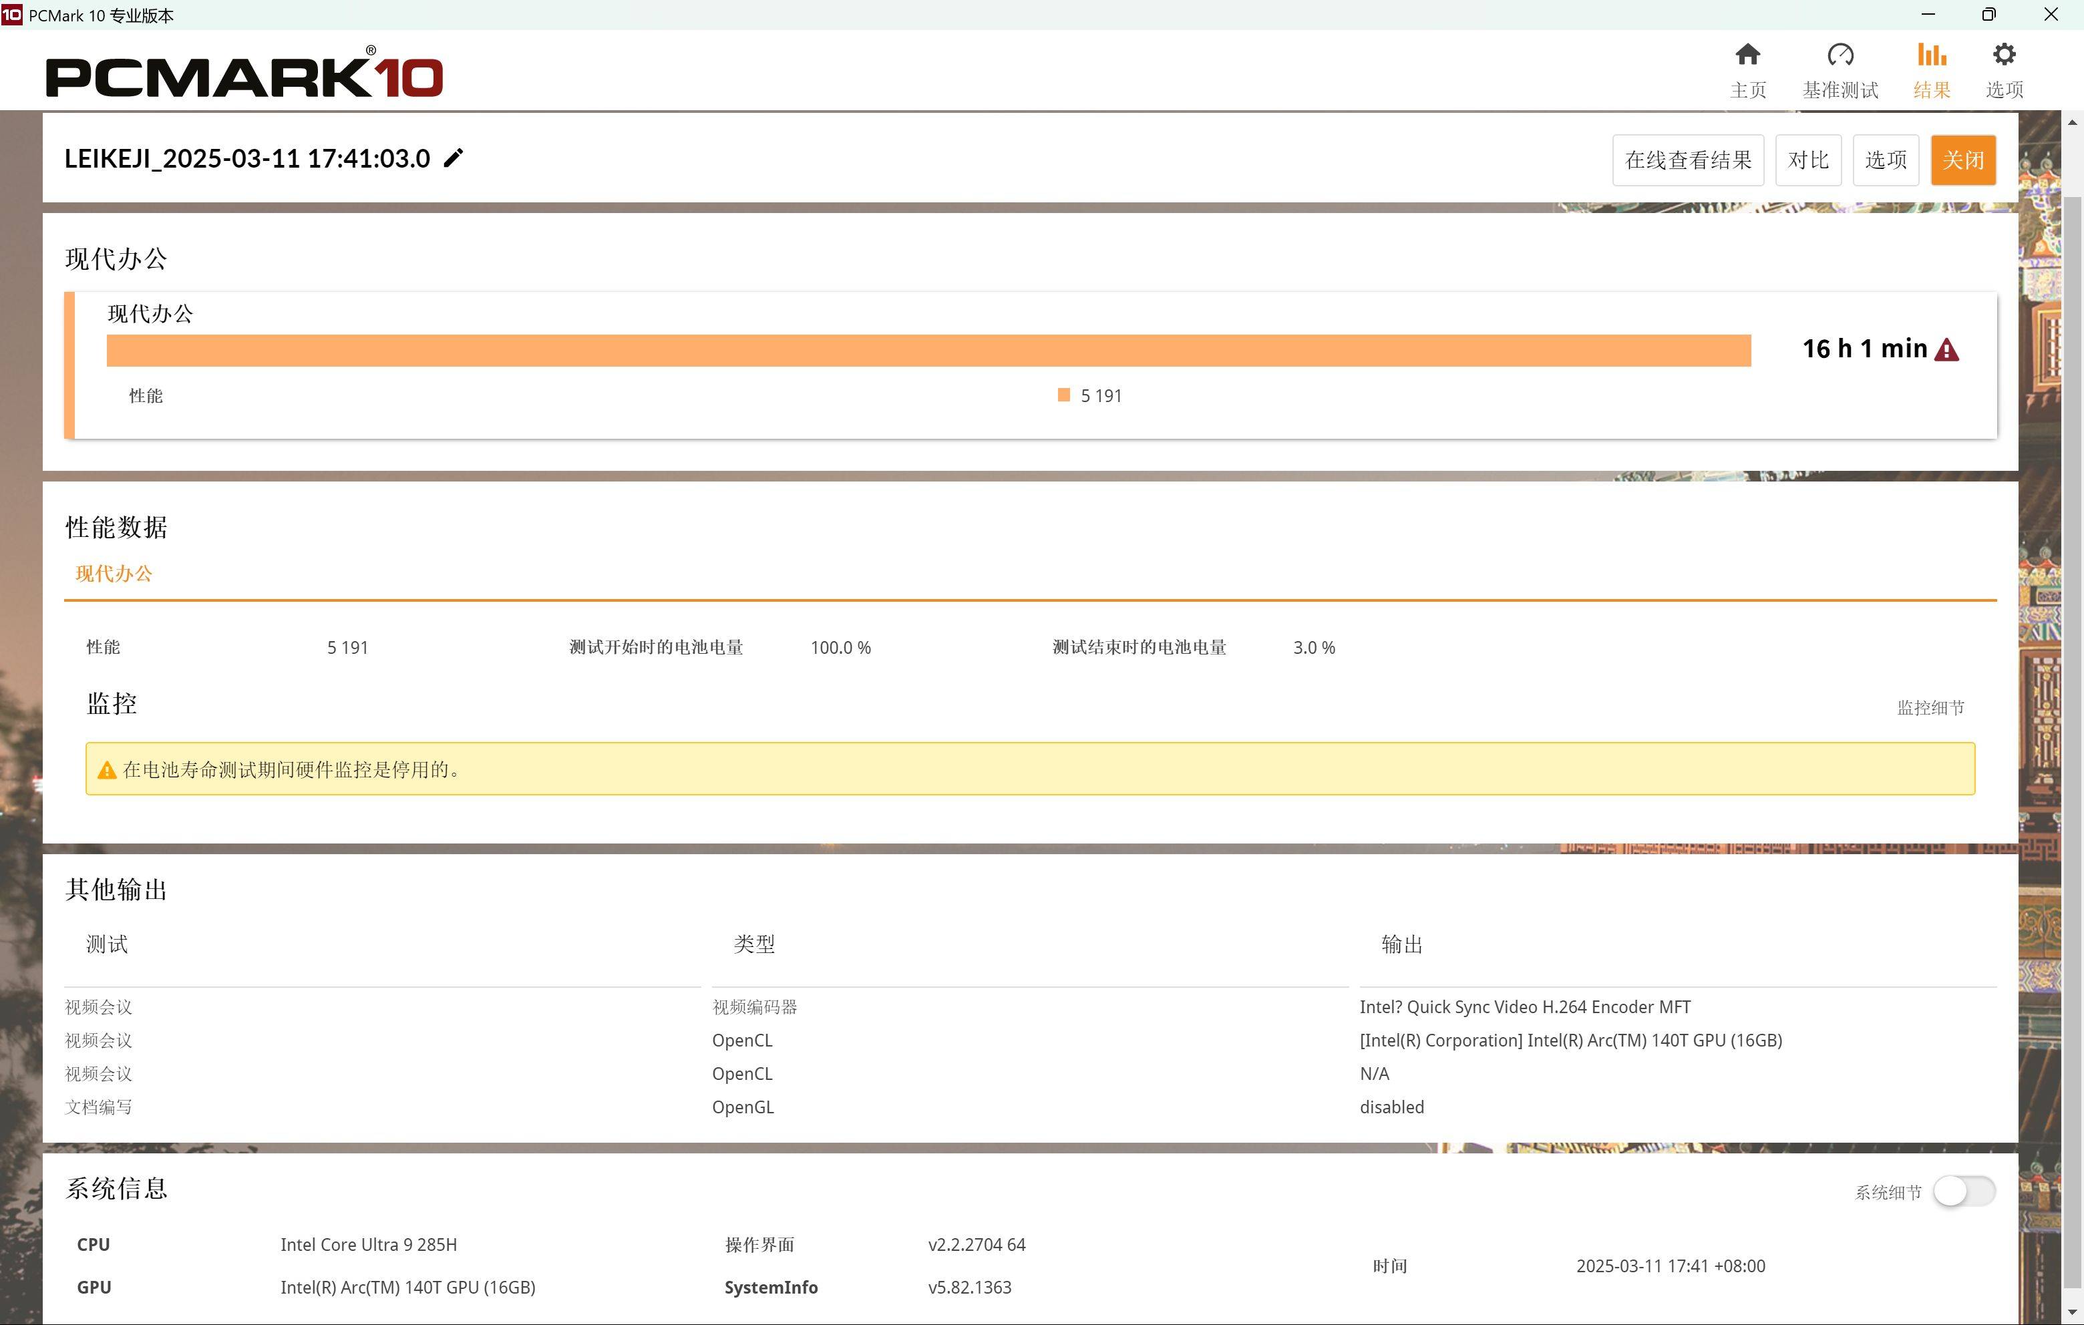Open the 选项 gear settings icon
Viewport: 2084px width, 1325px height.
click(x=2004, y=55)
